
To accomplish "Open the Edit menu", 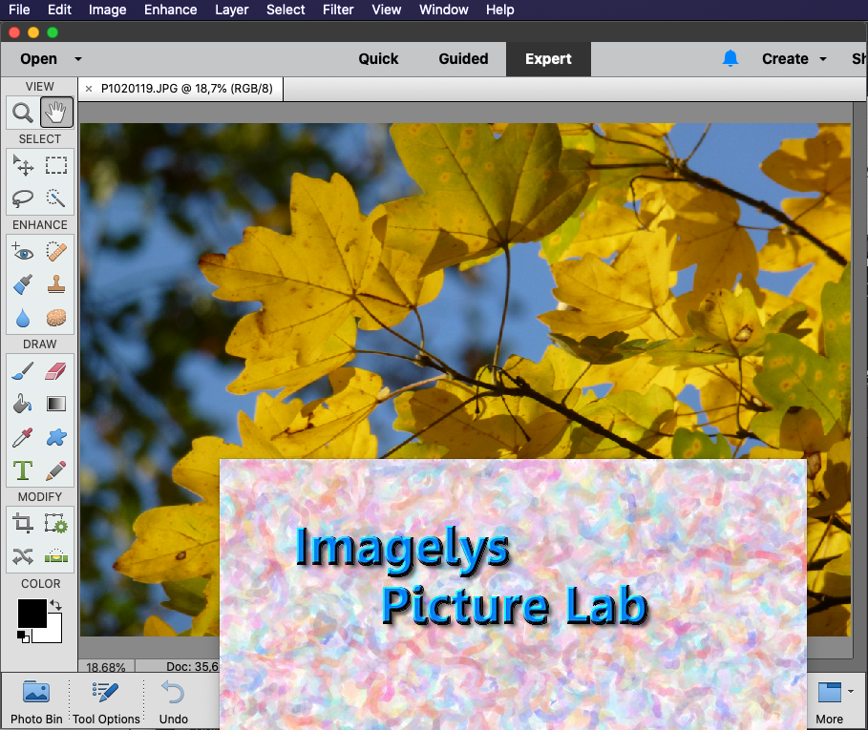I will (x=59, y=10).
